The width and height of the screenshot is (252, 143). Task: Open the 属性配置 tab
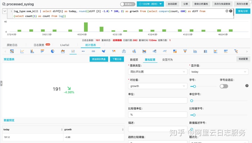coord(150,59)
